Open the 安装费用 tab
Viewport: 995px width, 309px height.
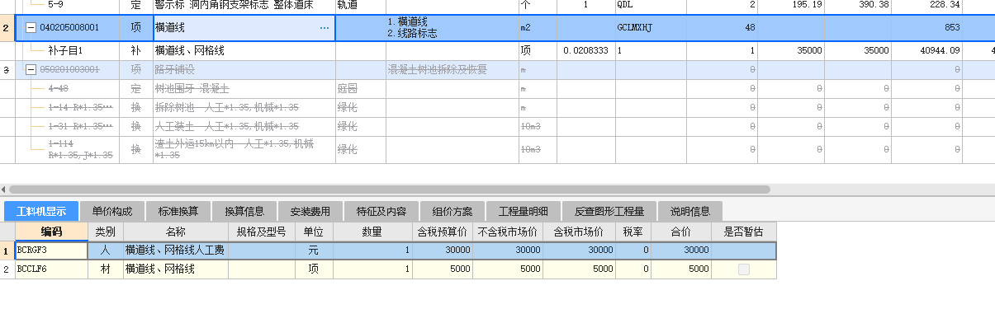tap(310, 211)
